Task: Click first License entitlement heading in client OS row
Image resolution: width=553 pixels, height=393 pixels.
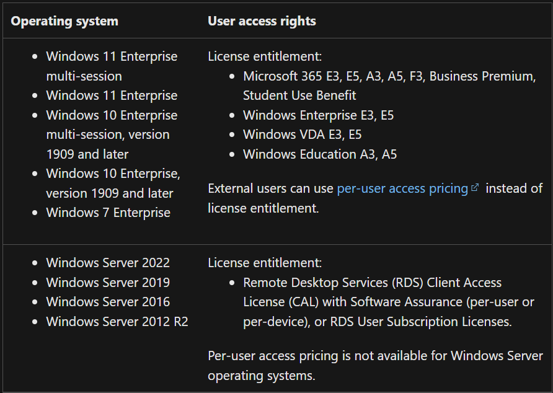Action: click(265, 56)
